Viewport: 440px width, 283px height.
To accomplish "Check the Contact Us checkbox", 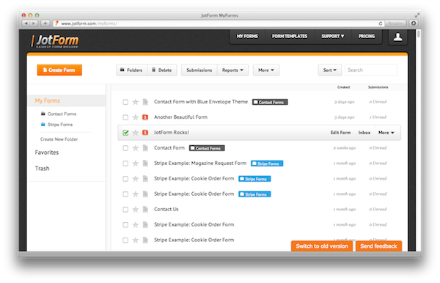I will click(x=125, y=210).
